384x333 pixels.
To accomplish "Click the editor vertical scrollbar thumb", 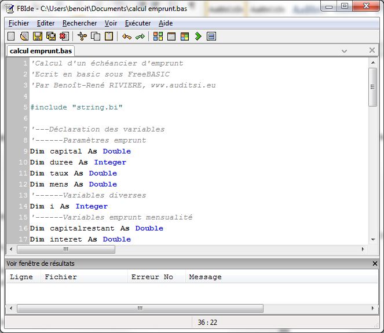I will coord(373,87).
